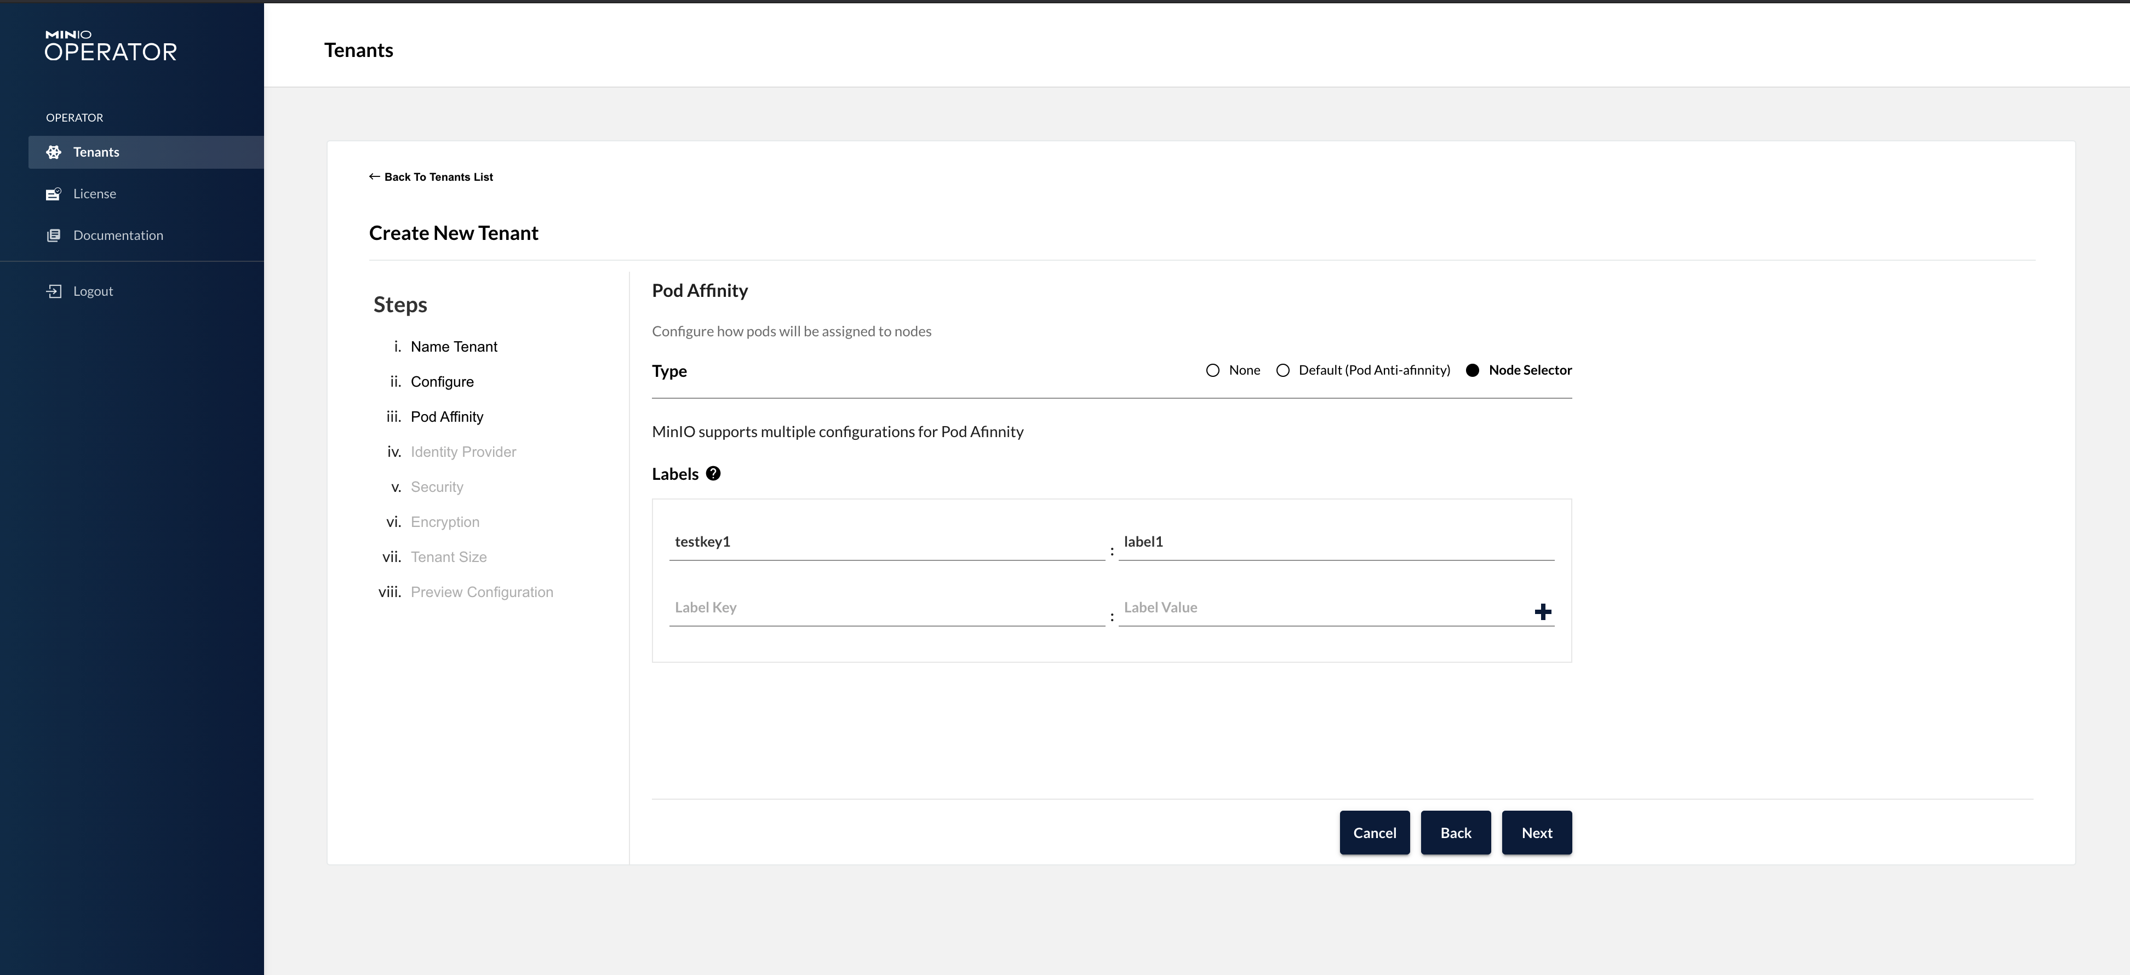Click the Documentation sidebar icon
2130x975 pixels.
click(54, 236)
